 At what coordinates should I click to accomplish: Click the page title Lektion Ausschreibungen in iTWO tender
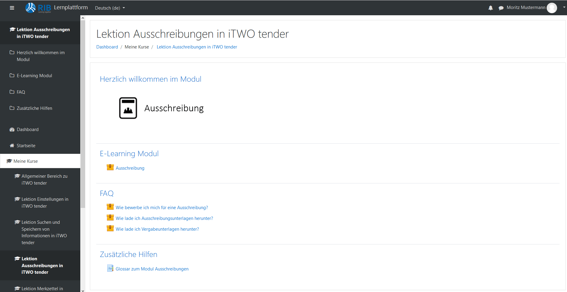192,34
